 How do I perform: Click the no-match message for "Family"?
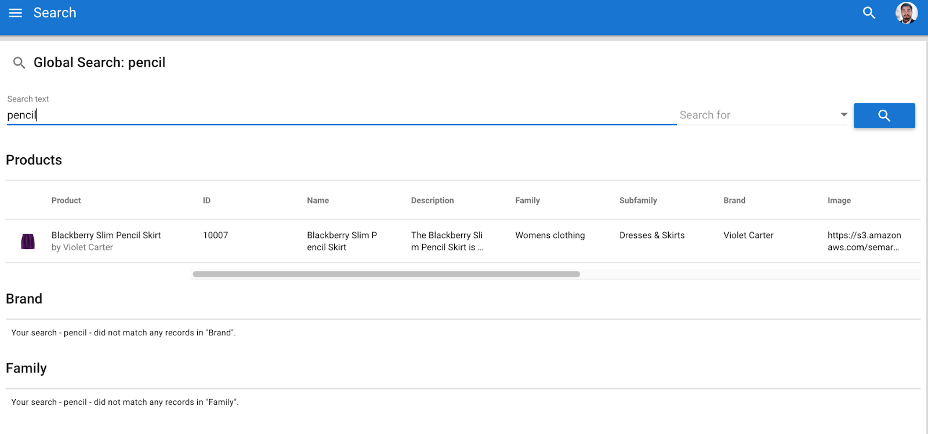125,402
